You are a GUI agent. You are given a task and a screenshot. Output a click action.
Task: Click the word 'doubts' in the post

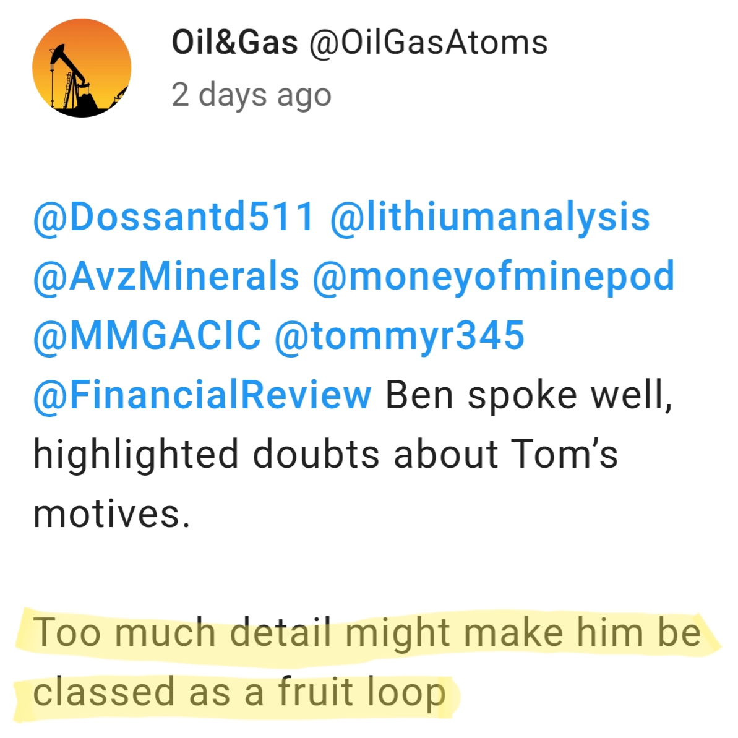pyautogui.click(x=316, y=454)
